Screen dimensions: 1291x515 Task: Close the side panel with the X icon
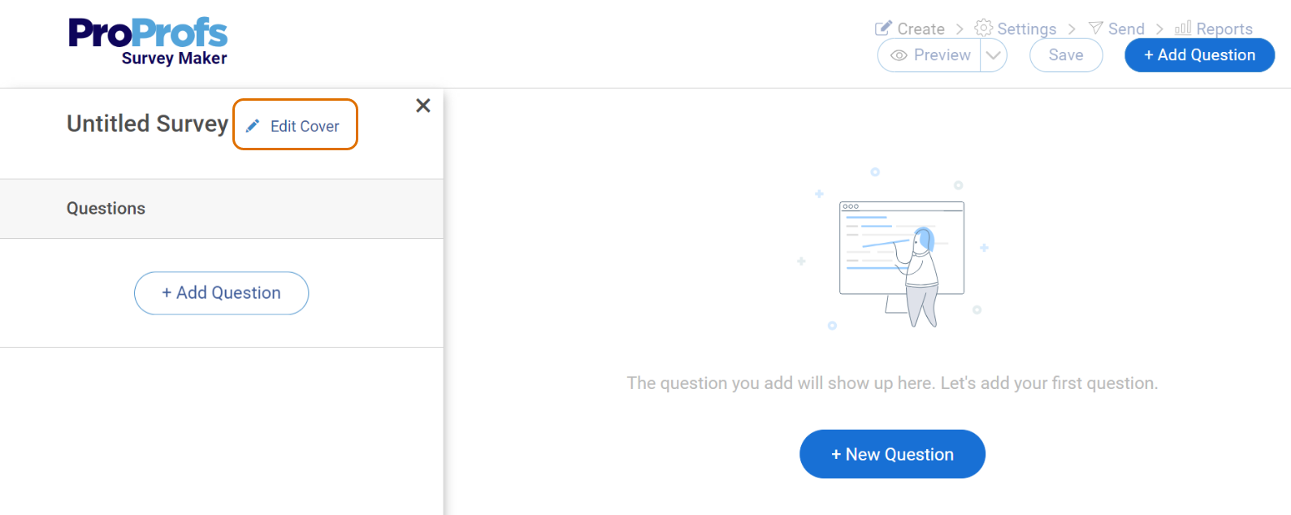coord(422,106)
